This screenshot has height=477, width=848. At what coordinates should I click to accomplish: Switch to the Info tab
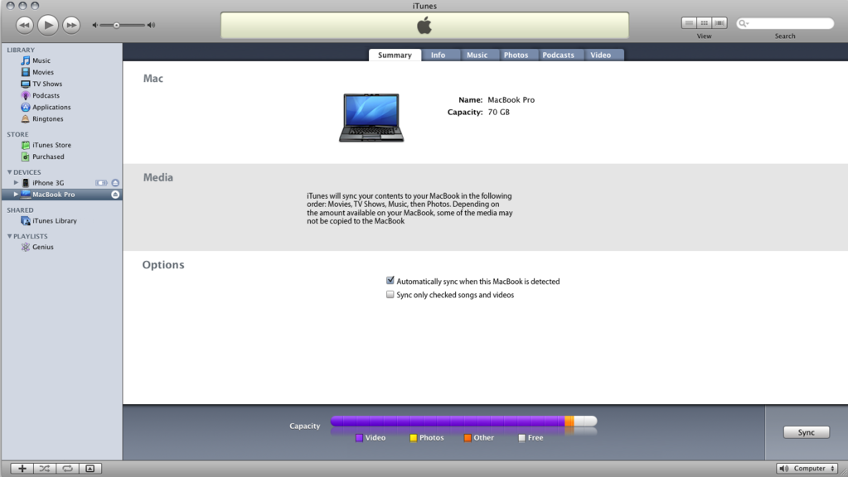438,55
